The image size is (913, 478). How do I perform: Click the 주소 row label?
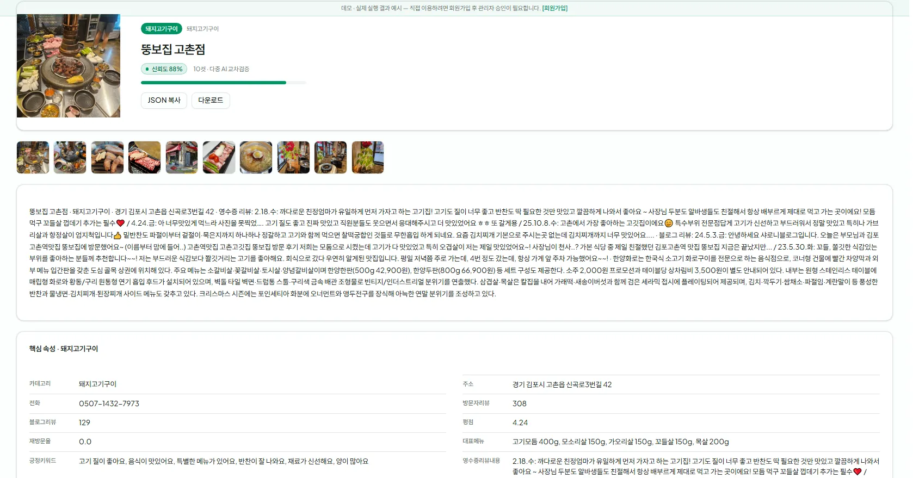click(468, 384)
